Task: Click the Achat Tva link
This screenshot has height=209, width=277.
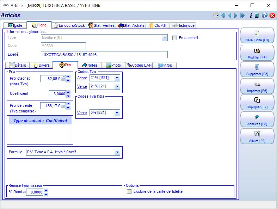Action: point(82,78)
